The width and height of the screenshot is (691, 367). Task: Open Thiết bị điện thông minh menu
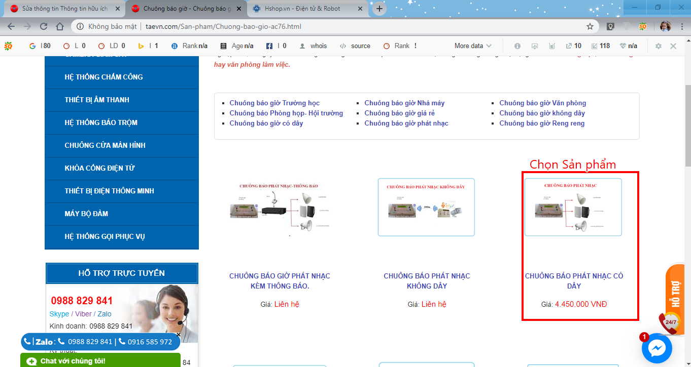[x=121, y=191]
